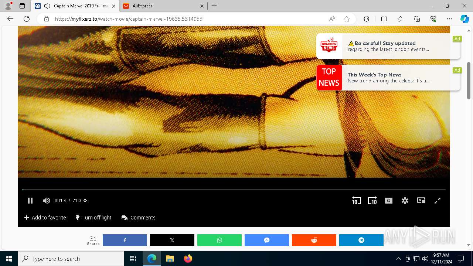Screen dimensions: 473x266
Task: Toggle closed captions CC button
Action: [389, 201]
